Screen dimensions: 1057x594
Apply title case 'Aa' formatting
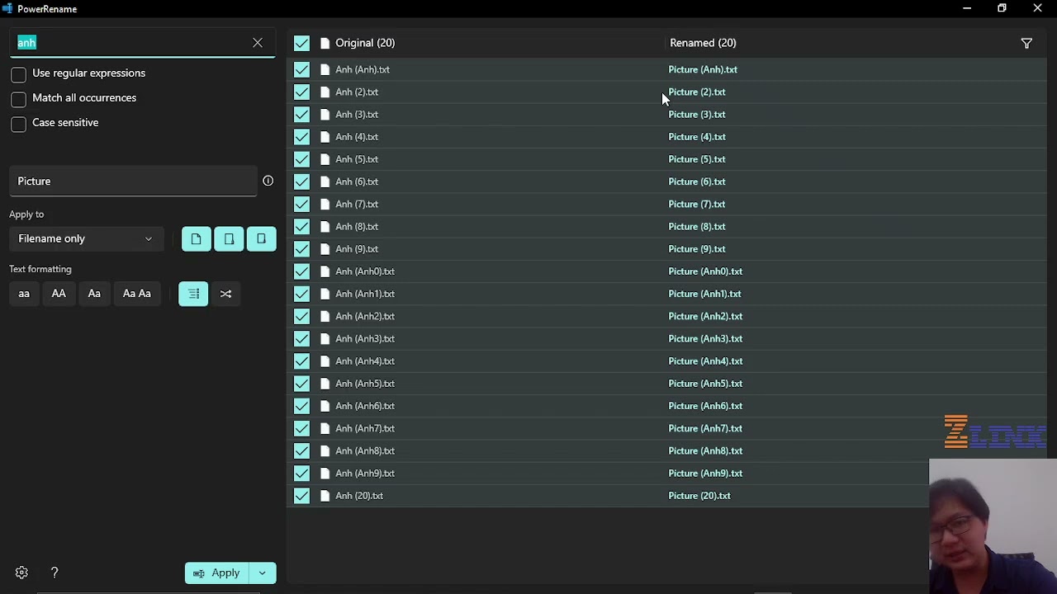point(94,294)
